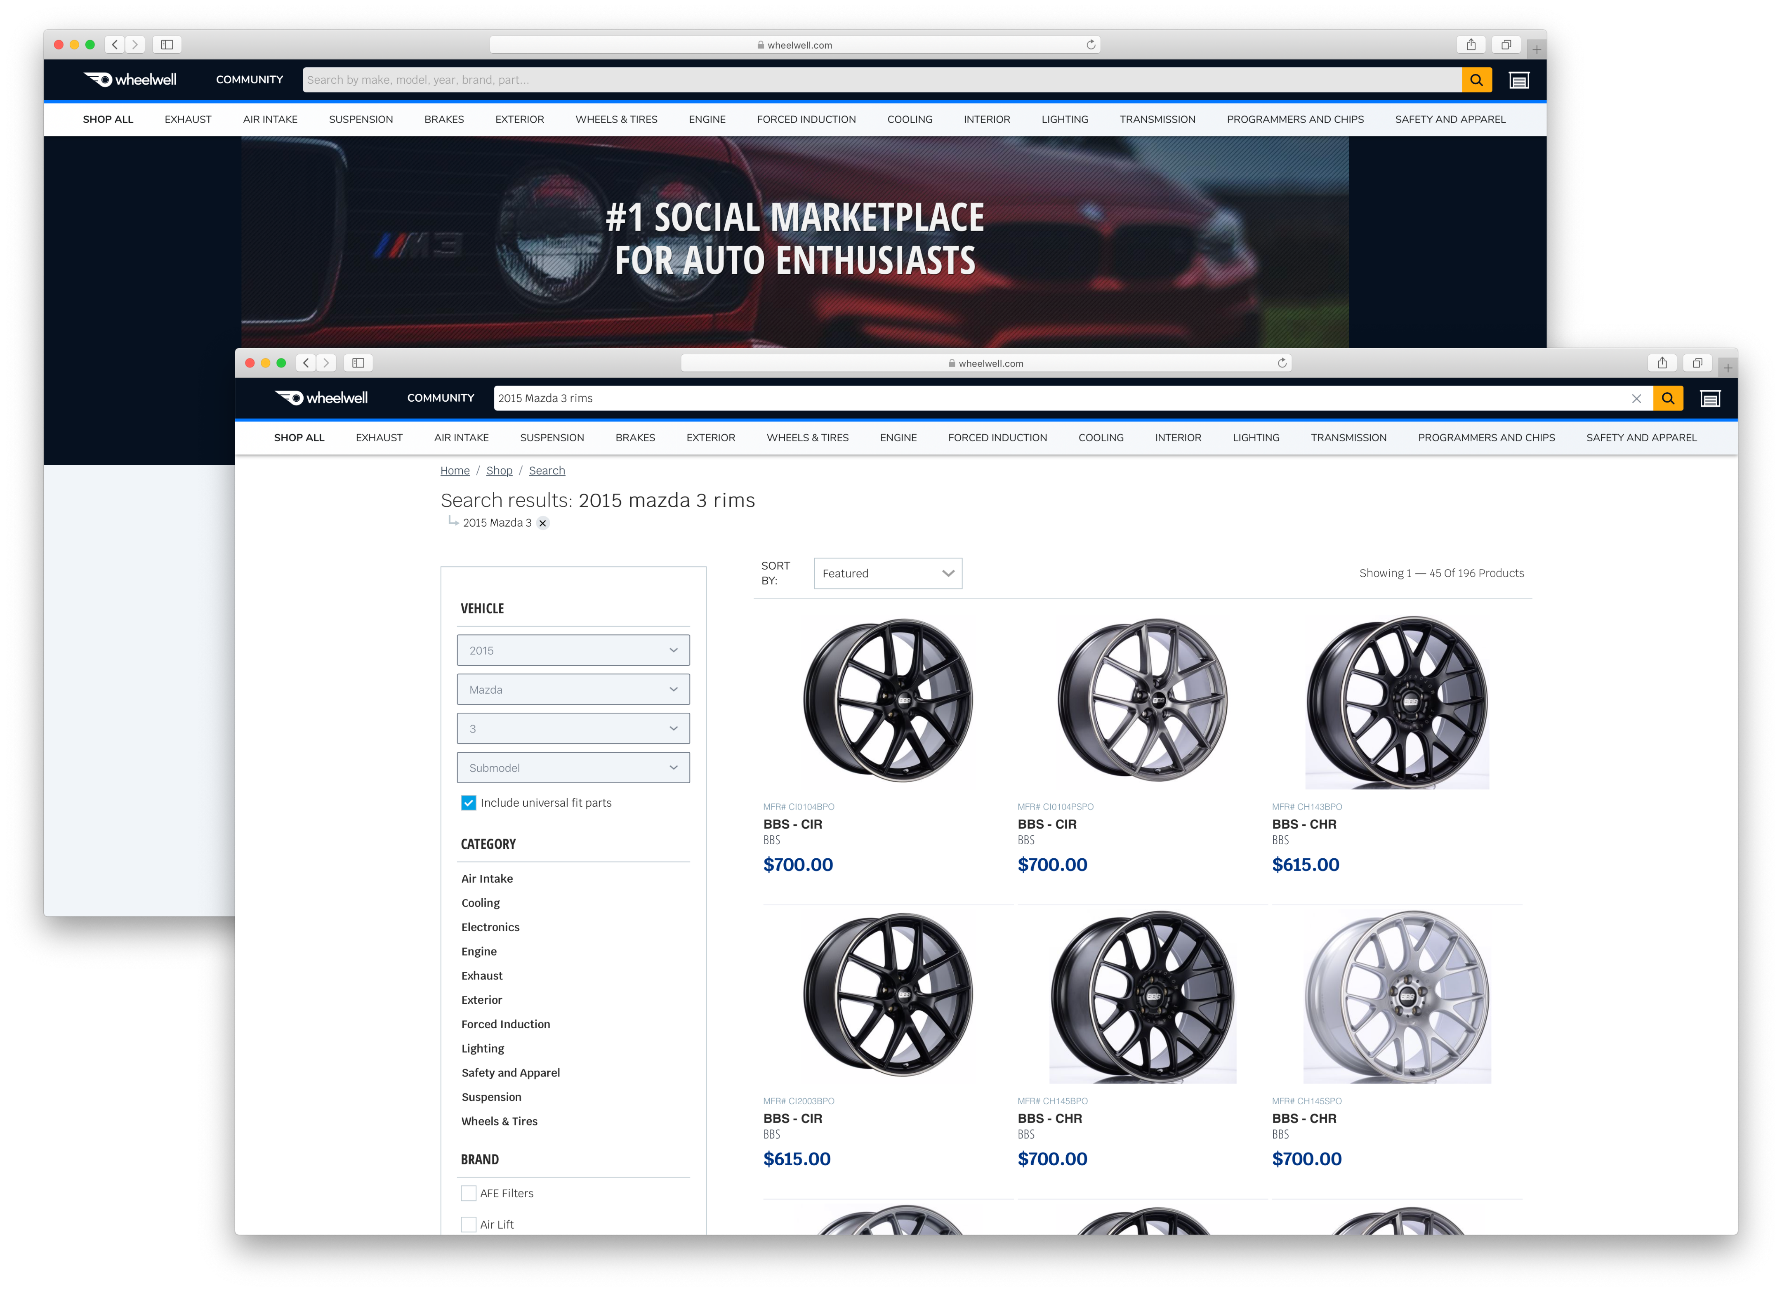Screen dimensions: 1782x1293
Task: Check the AFE Filters brand checkbox
Action: click(x=468, y=1193)
